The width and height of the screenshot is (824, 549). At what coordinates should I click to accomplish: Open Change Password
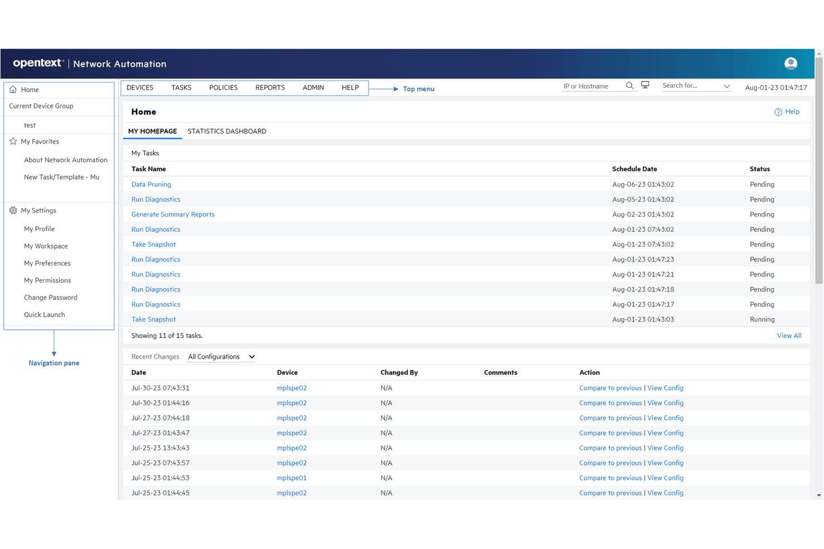[x=51, y=298]
